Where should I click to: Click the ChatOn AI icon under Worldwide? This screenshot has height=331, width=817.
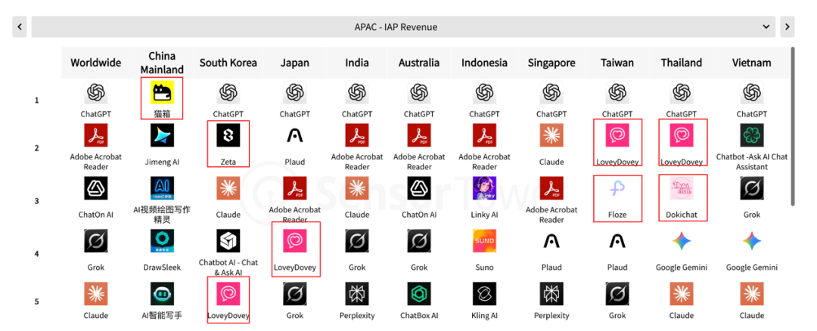pyautogui.click(x=96, y=188)
